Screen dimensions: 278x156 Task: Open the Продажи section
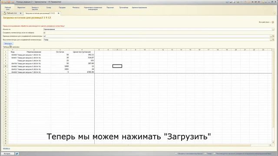62,8
